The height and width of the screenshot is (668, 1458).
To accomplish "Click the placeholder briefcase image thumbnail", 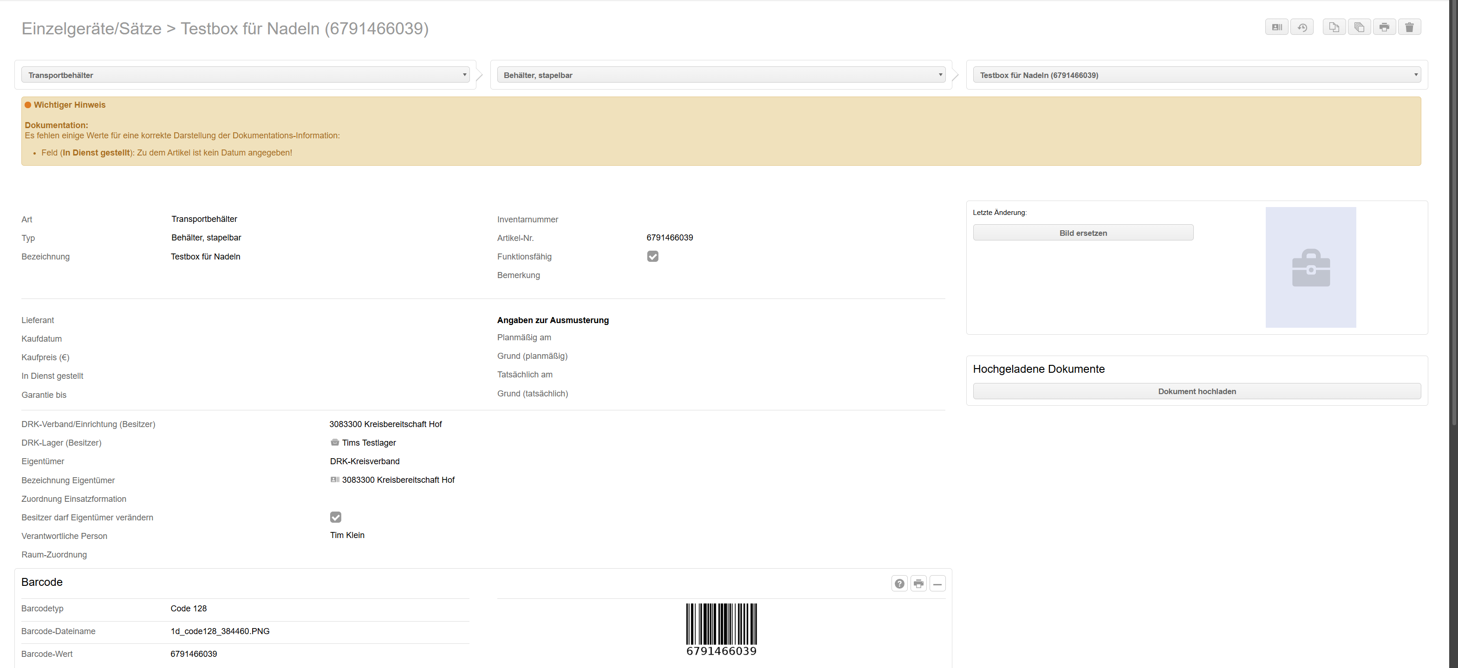I will 1310,267.
